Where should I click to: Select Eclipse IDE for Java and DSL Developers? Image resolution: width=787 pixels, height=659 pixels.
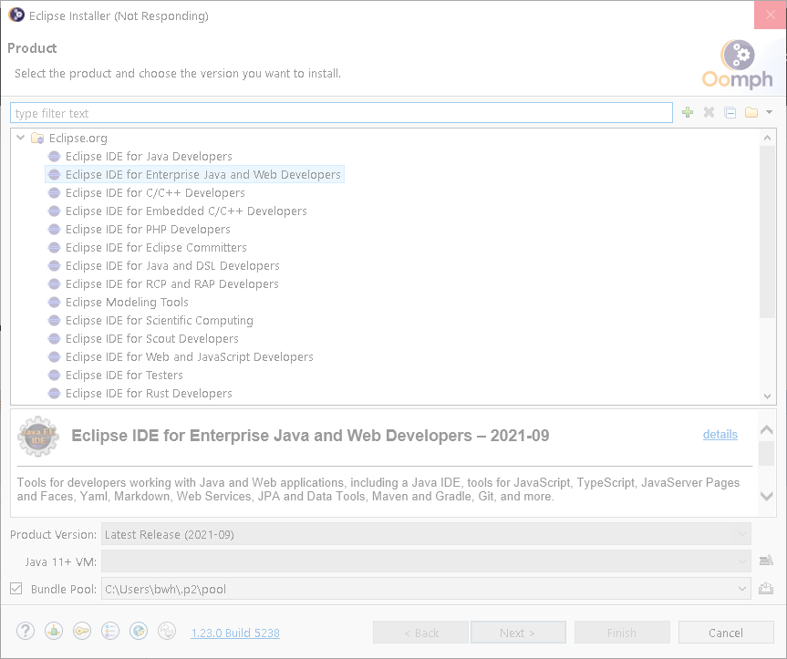point(172,266)
